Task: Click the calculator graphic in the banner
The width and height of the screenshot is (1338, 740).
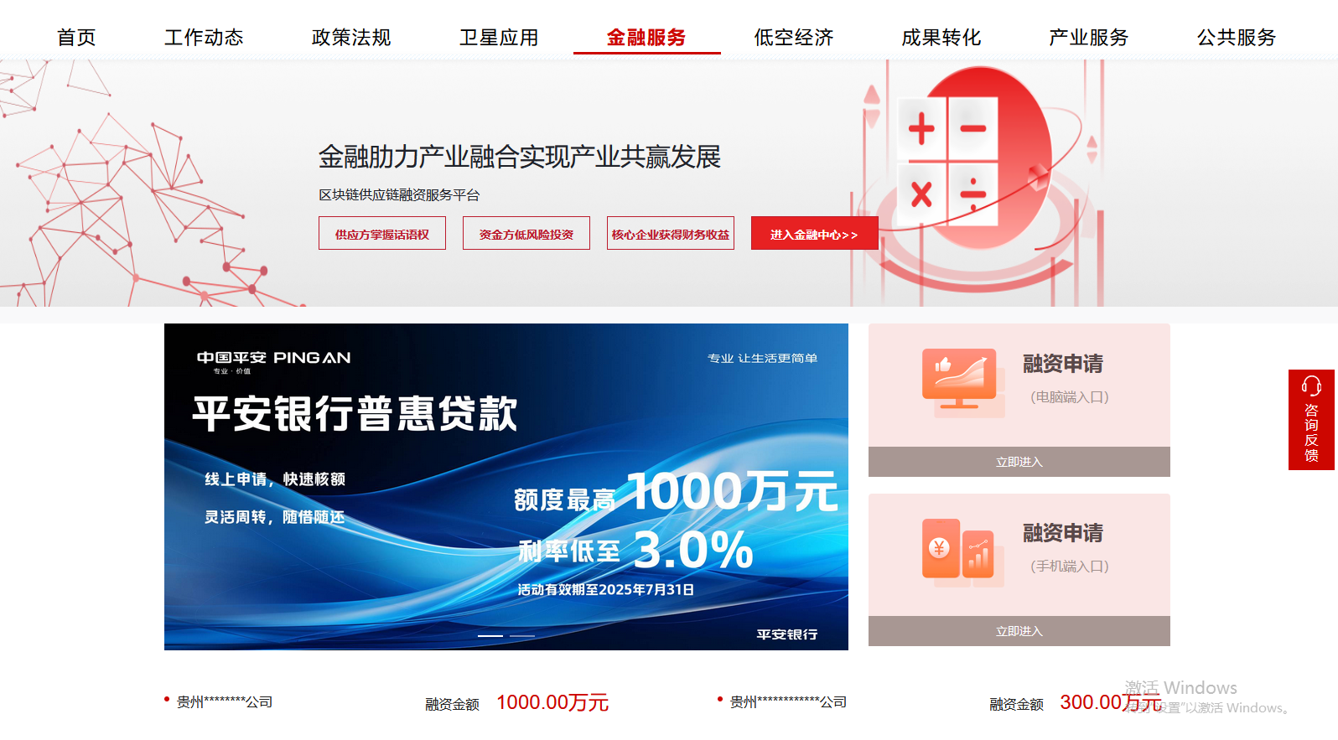Action: click(x=947, y=161)
